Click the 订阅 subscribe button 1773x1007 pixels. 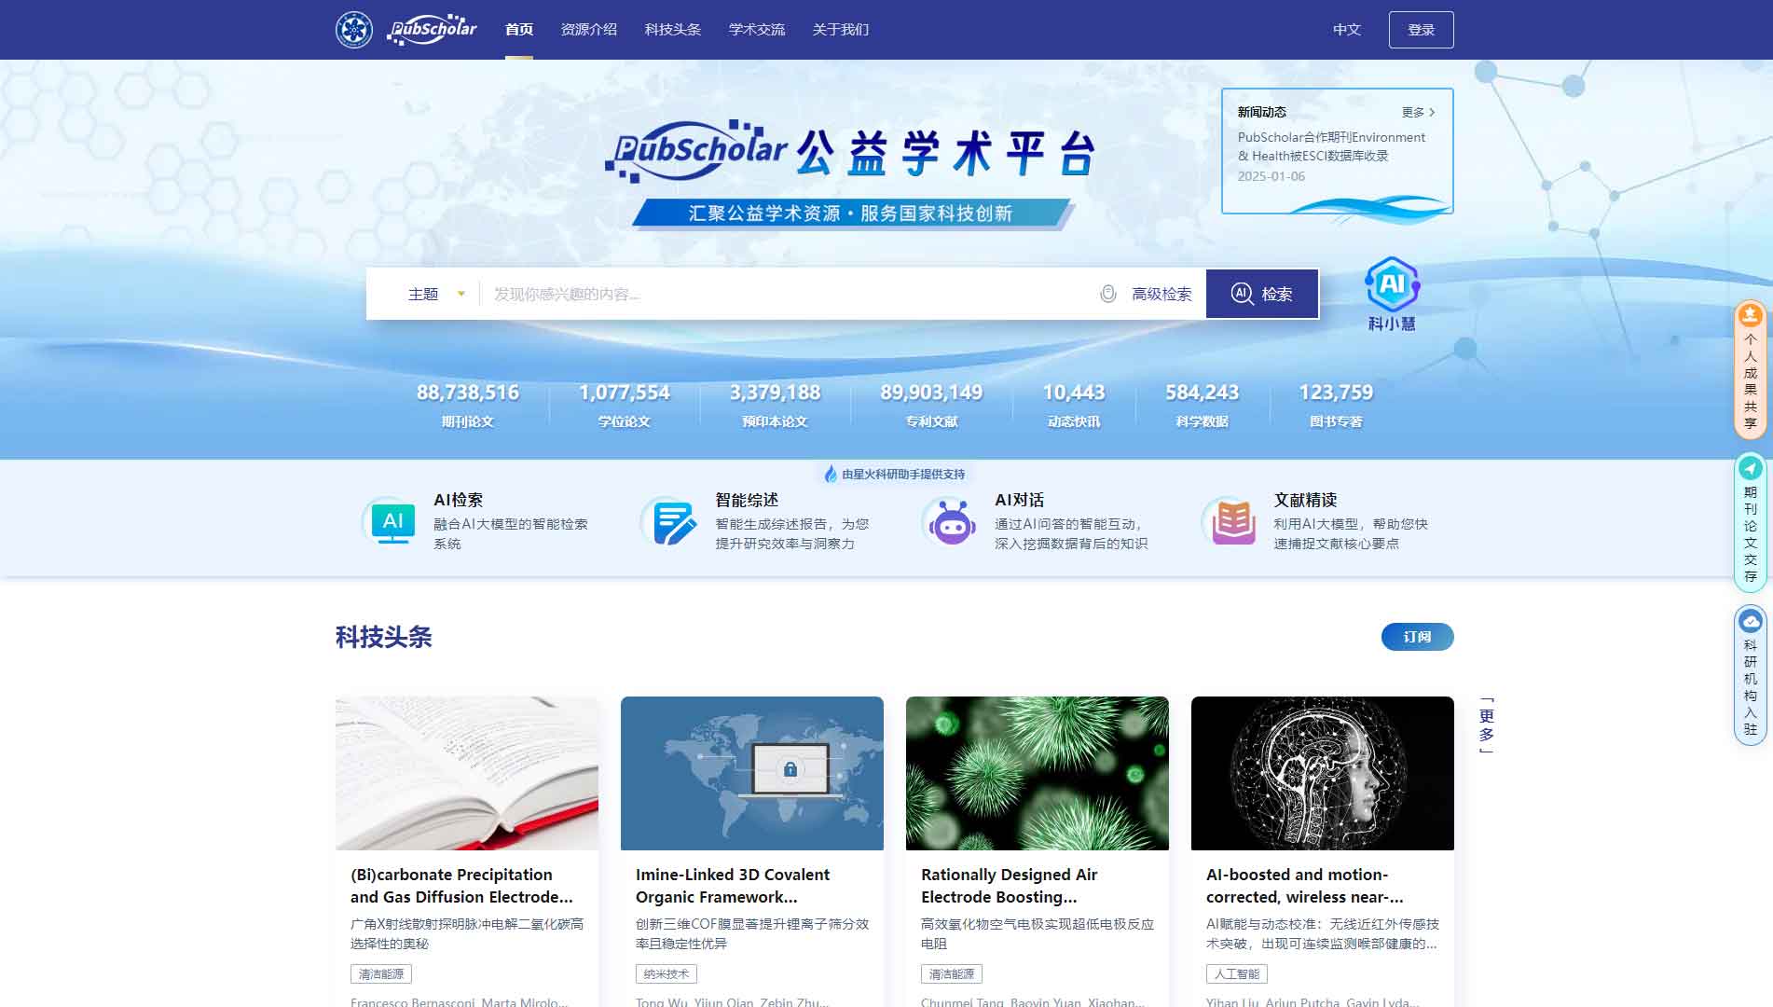1417,637
